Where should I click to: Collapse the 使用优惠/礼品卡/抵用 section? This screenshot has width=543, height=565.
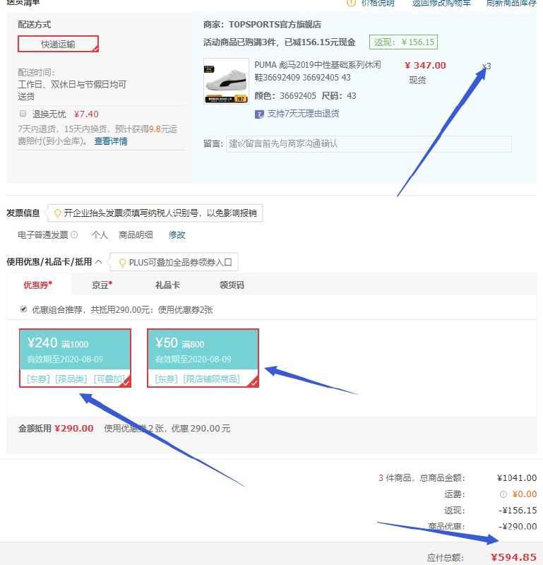[x=98, y=262]
